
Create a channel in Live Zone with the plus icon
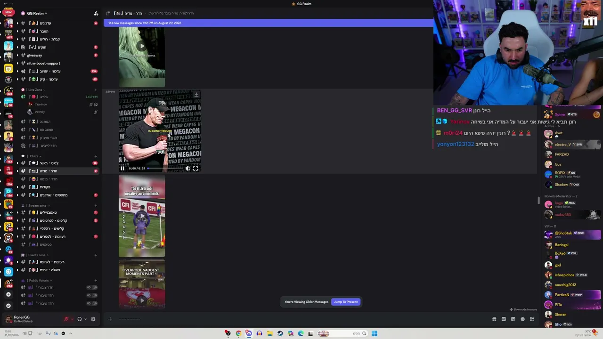96,89
